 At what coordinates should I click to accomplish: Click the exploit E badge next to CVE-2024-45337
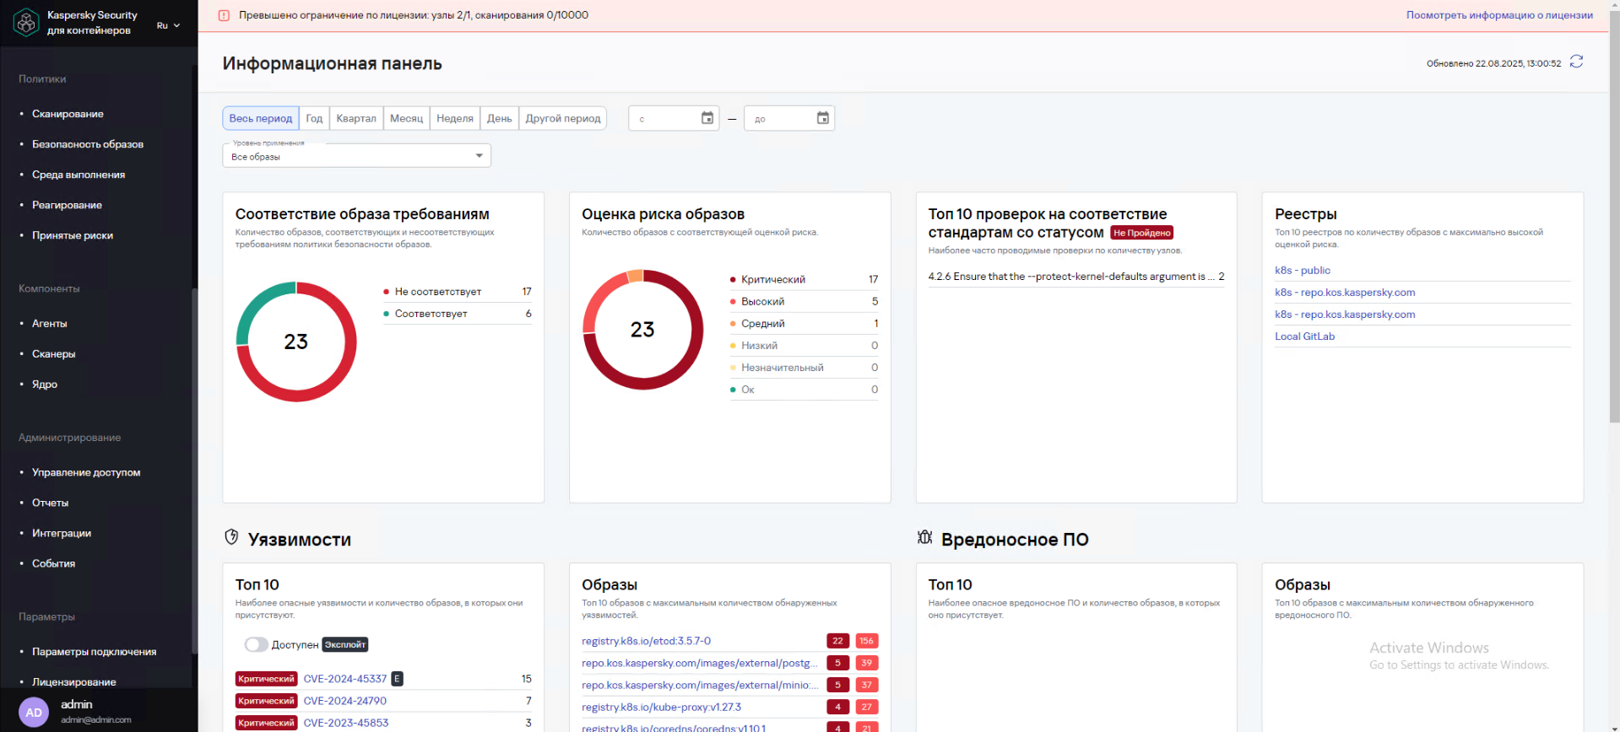tap(397, 679)
